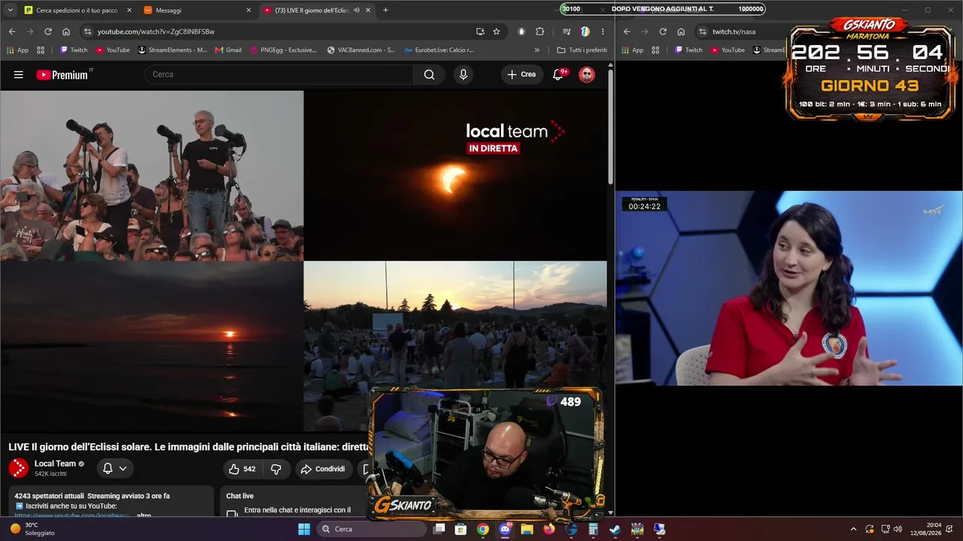Open File Explorer from the taskbar

click(527, 529)
